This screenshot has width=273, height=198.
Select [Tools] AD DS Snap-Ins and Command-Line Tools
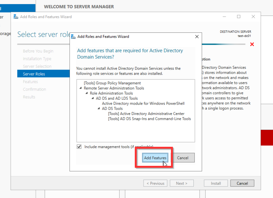149,119
